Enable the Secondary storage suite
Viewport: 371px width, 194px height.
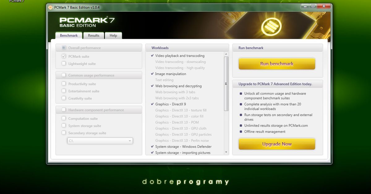point(64,133)
